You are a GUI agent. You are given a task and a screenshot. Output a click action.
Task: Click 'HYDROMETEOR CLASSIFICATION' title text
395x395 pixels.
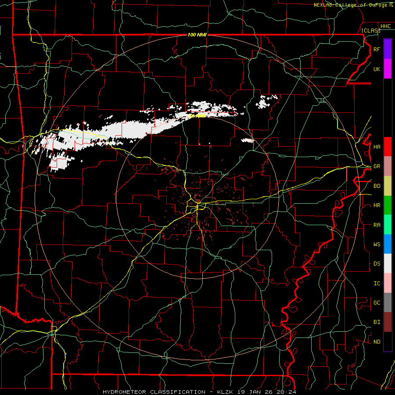tap(154, 392)
